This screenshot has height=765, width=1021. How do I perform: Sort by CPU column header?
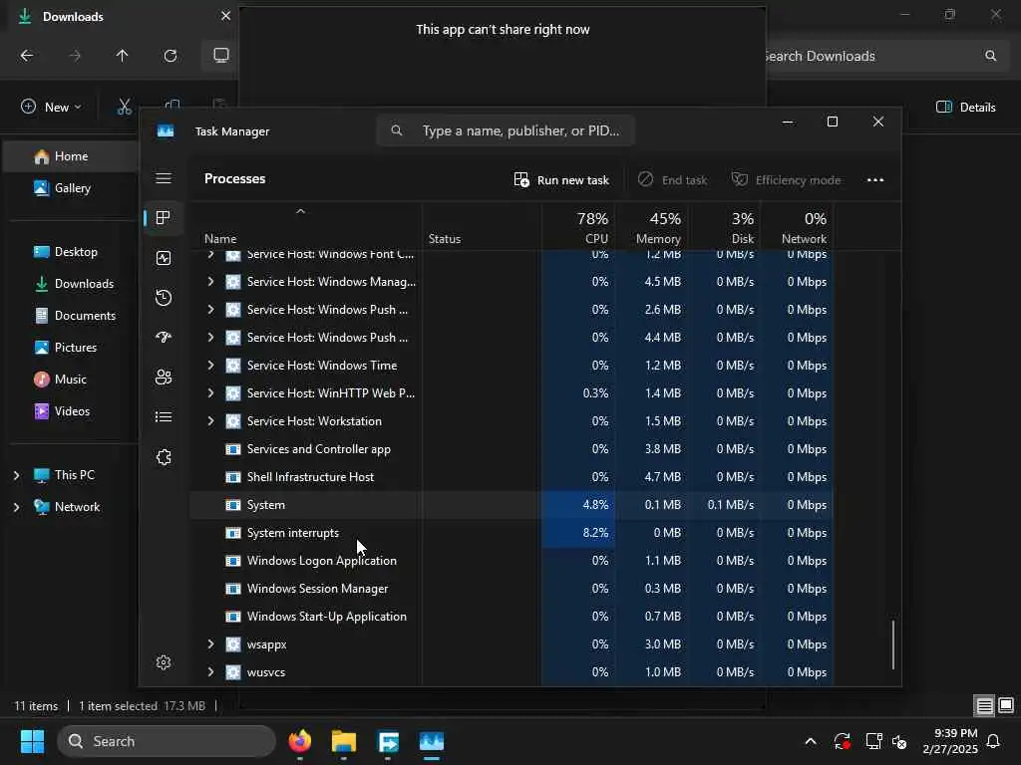[x=578, y=226]
